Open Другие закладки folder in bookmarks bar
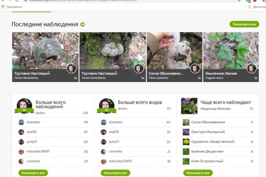Image resolution: width=266 pixels, height=177 pixels. (257, 7)
